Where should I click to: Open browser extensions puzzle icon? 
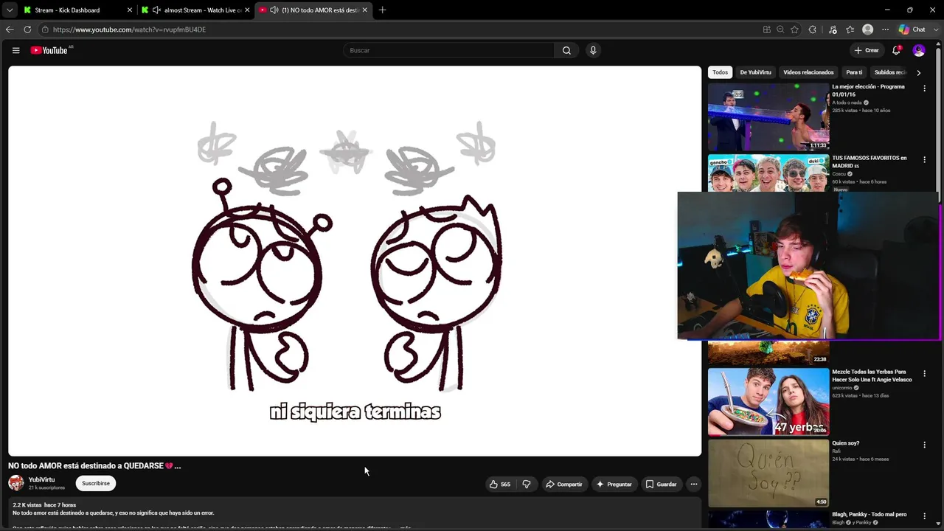tap(813, 29)
